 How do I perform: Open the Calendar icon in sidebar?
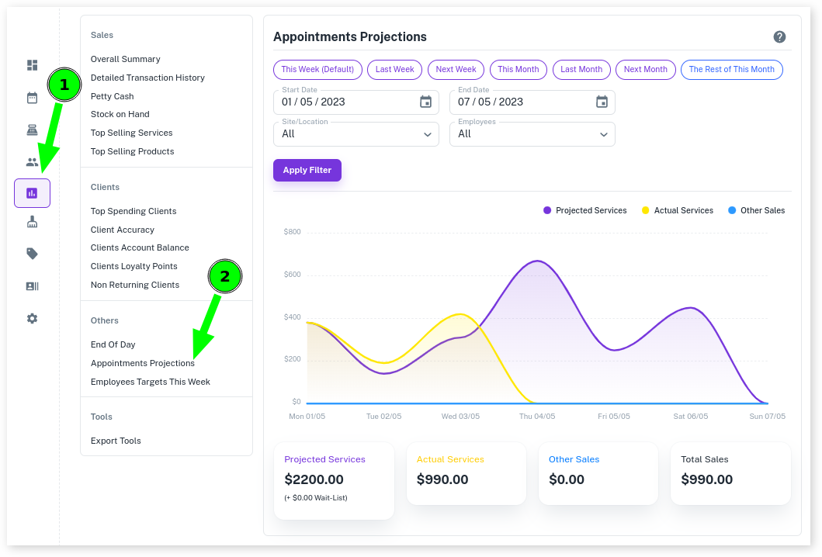click(32, 98)
